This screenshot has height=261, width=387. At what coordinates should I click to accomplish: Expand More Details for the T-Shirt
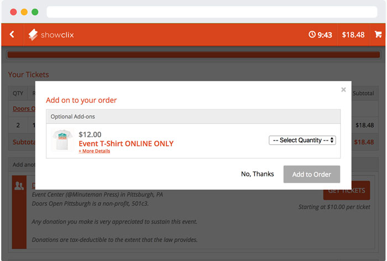pos(94,151)
